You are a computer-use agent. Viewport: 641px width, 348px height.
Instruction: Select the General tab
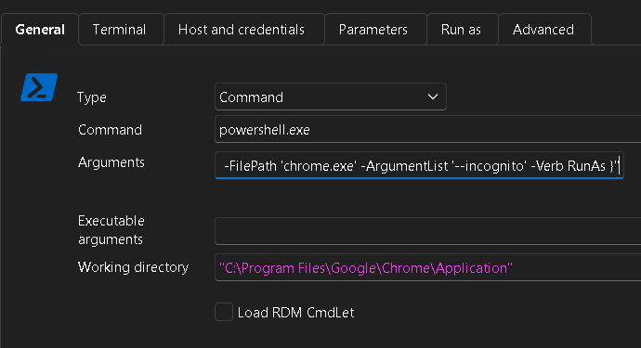coord(40,30)
